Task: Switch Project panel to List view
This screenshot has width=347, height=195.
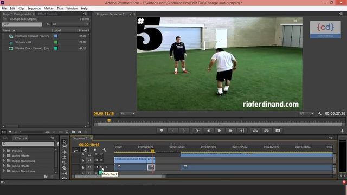Action: coord(4,132)
